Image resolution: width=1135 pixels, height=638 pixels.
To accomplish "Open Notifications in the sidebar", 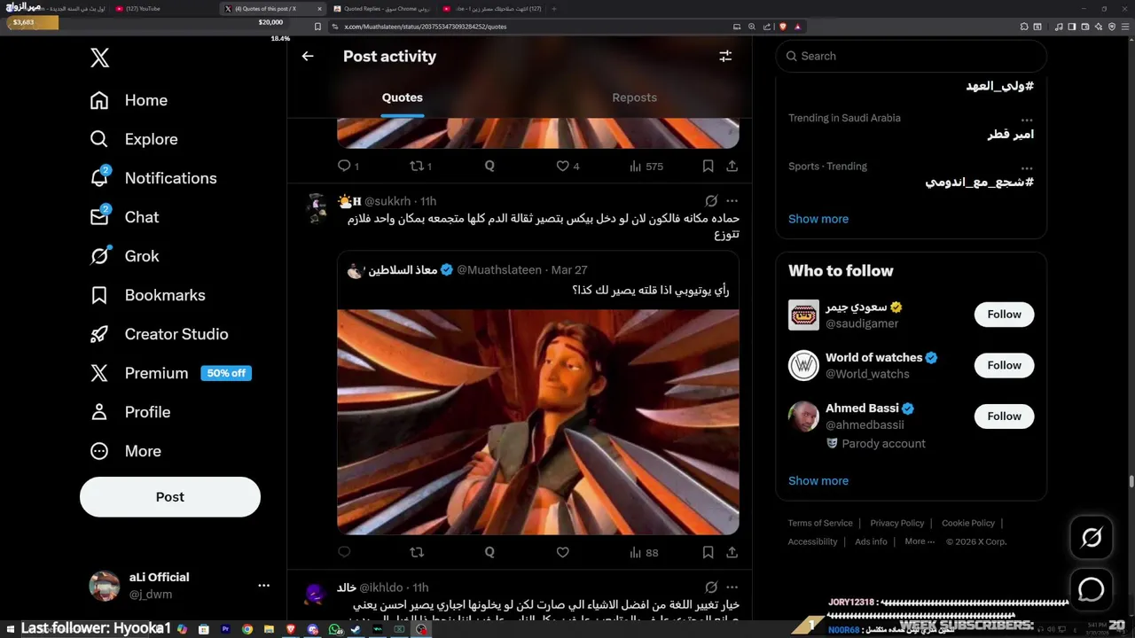I will pos(153,178).
